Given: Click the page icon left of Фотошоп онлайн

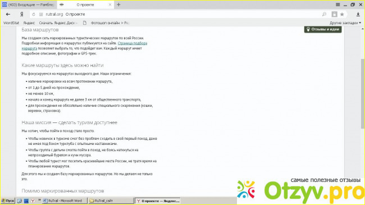Looking at the screenshot, I should click(x=85, y=23).
